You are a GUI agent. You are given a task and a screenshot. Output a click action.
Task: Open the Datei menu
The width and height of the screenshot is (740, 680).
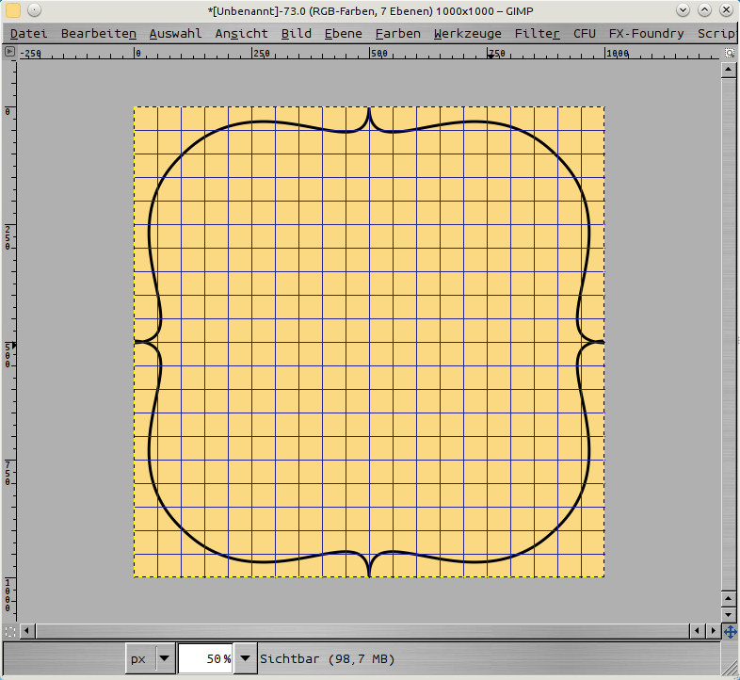pyautogui.click(x=28, y=33)
